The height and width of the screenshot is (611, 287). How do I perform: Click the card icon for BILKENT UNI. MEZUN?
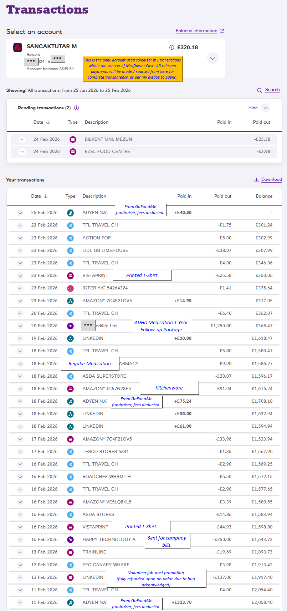tap(73, 139)
